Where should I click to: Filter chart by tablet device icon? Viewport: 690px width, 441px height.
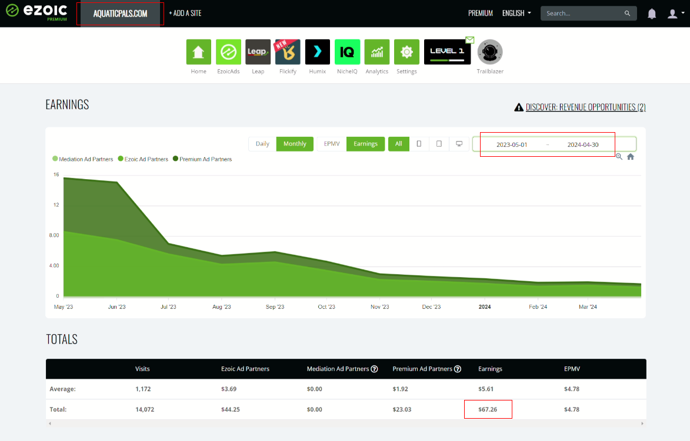click(439, 144)
